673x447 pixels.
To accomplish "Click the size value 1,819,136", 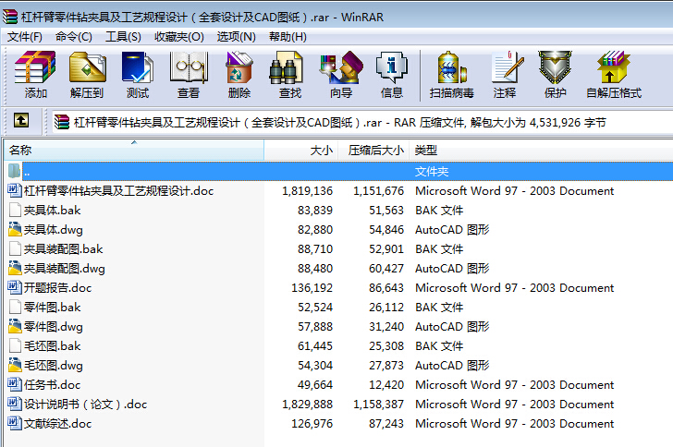I will (307, 191).
